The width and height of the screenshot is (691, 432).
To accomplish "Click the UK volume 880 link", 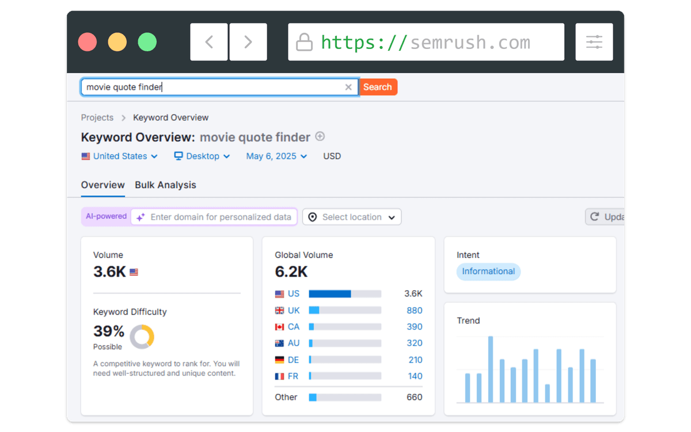I will tap(415, 310).
